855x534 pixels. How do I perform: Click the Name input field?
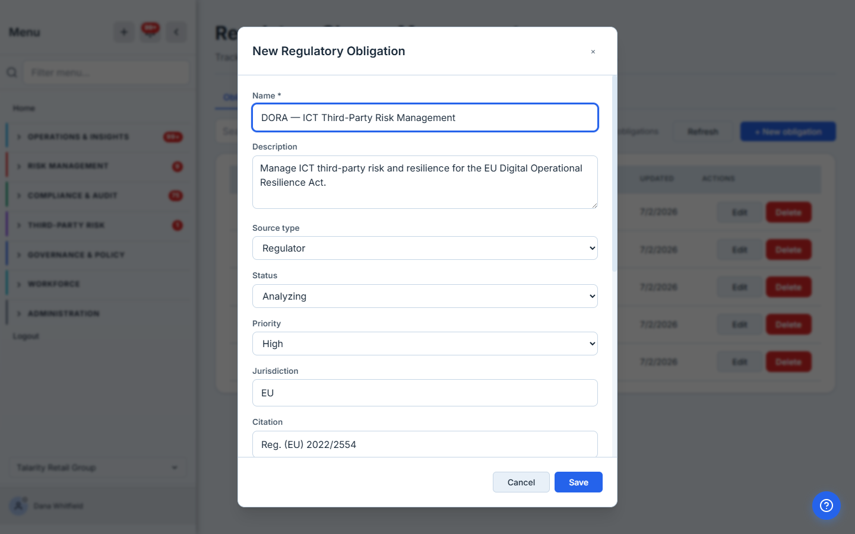425,117
